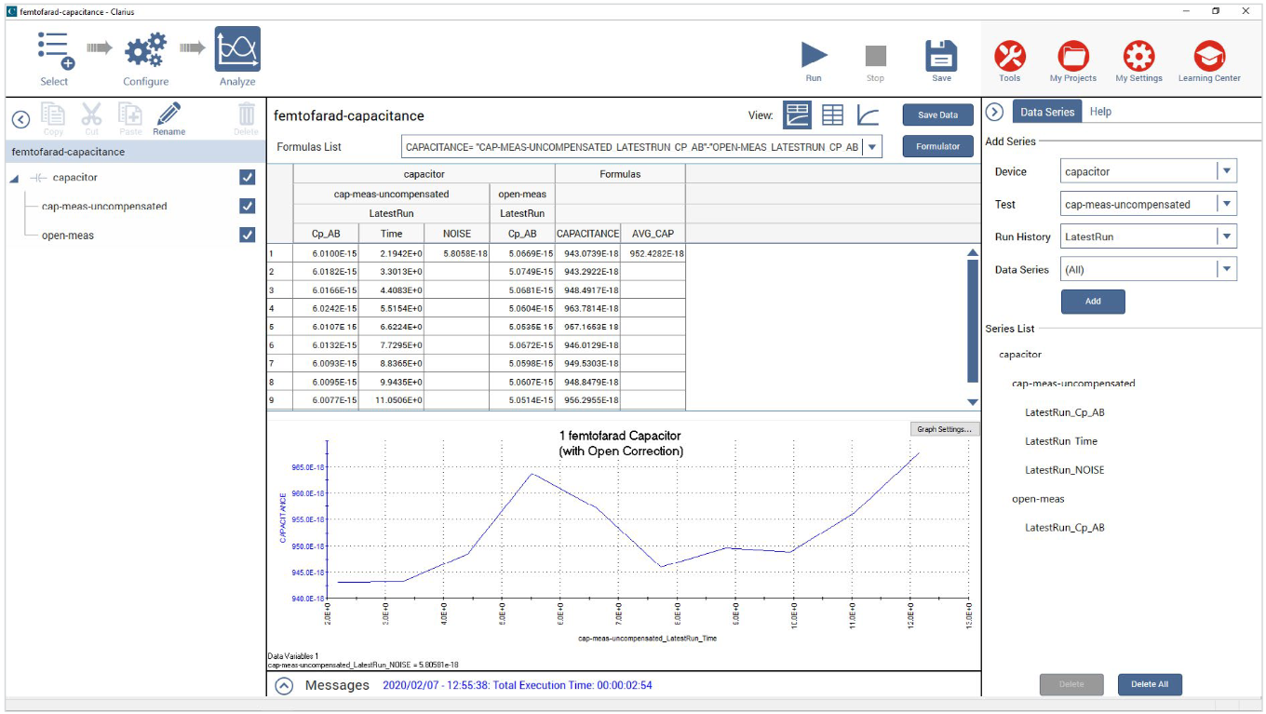Disable the cap-meas-uncompensated test checkbox
The width and height of the screenshot is (1266, 714).
(x=247, y=206)
